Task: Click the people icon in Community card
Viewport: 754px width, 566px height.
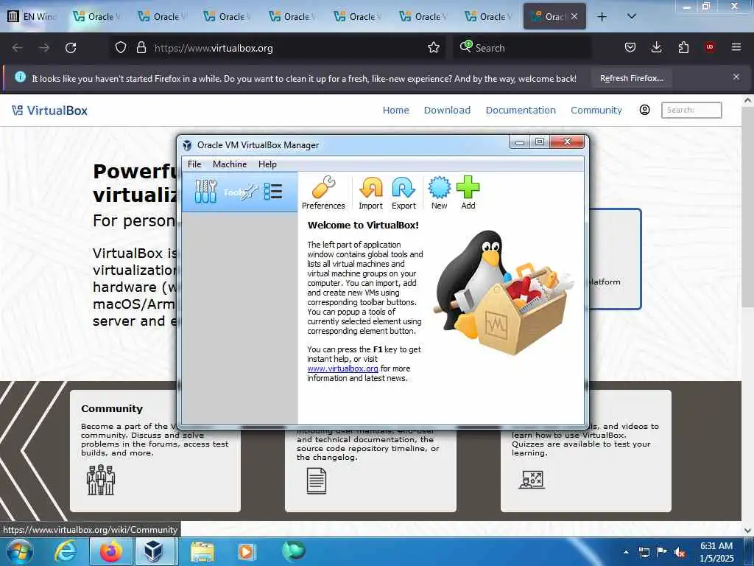Action: pyautogui.click(x=100, y=480)
